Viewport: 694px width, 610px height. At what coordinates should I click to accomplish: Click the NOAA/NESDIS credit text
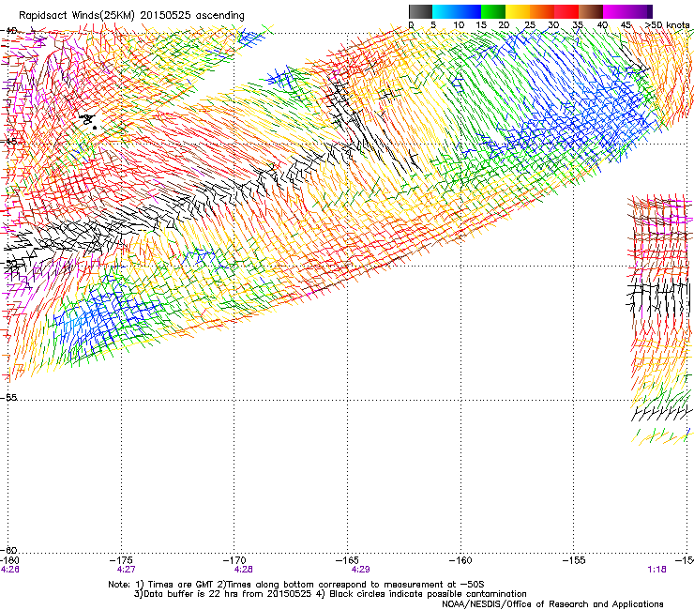pyautogui.click(x=552, y=604)
